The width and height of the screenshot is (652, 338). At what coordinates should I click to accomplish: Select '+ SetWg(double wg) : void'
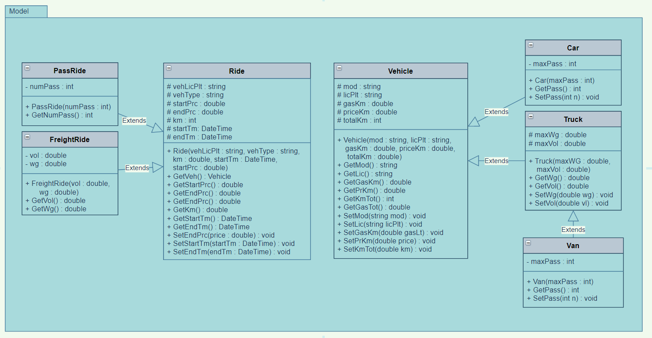571,195
